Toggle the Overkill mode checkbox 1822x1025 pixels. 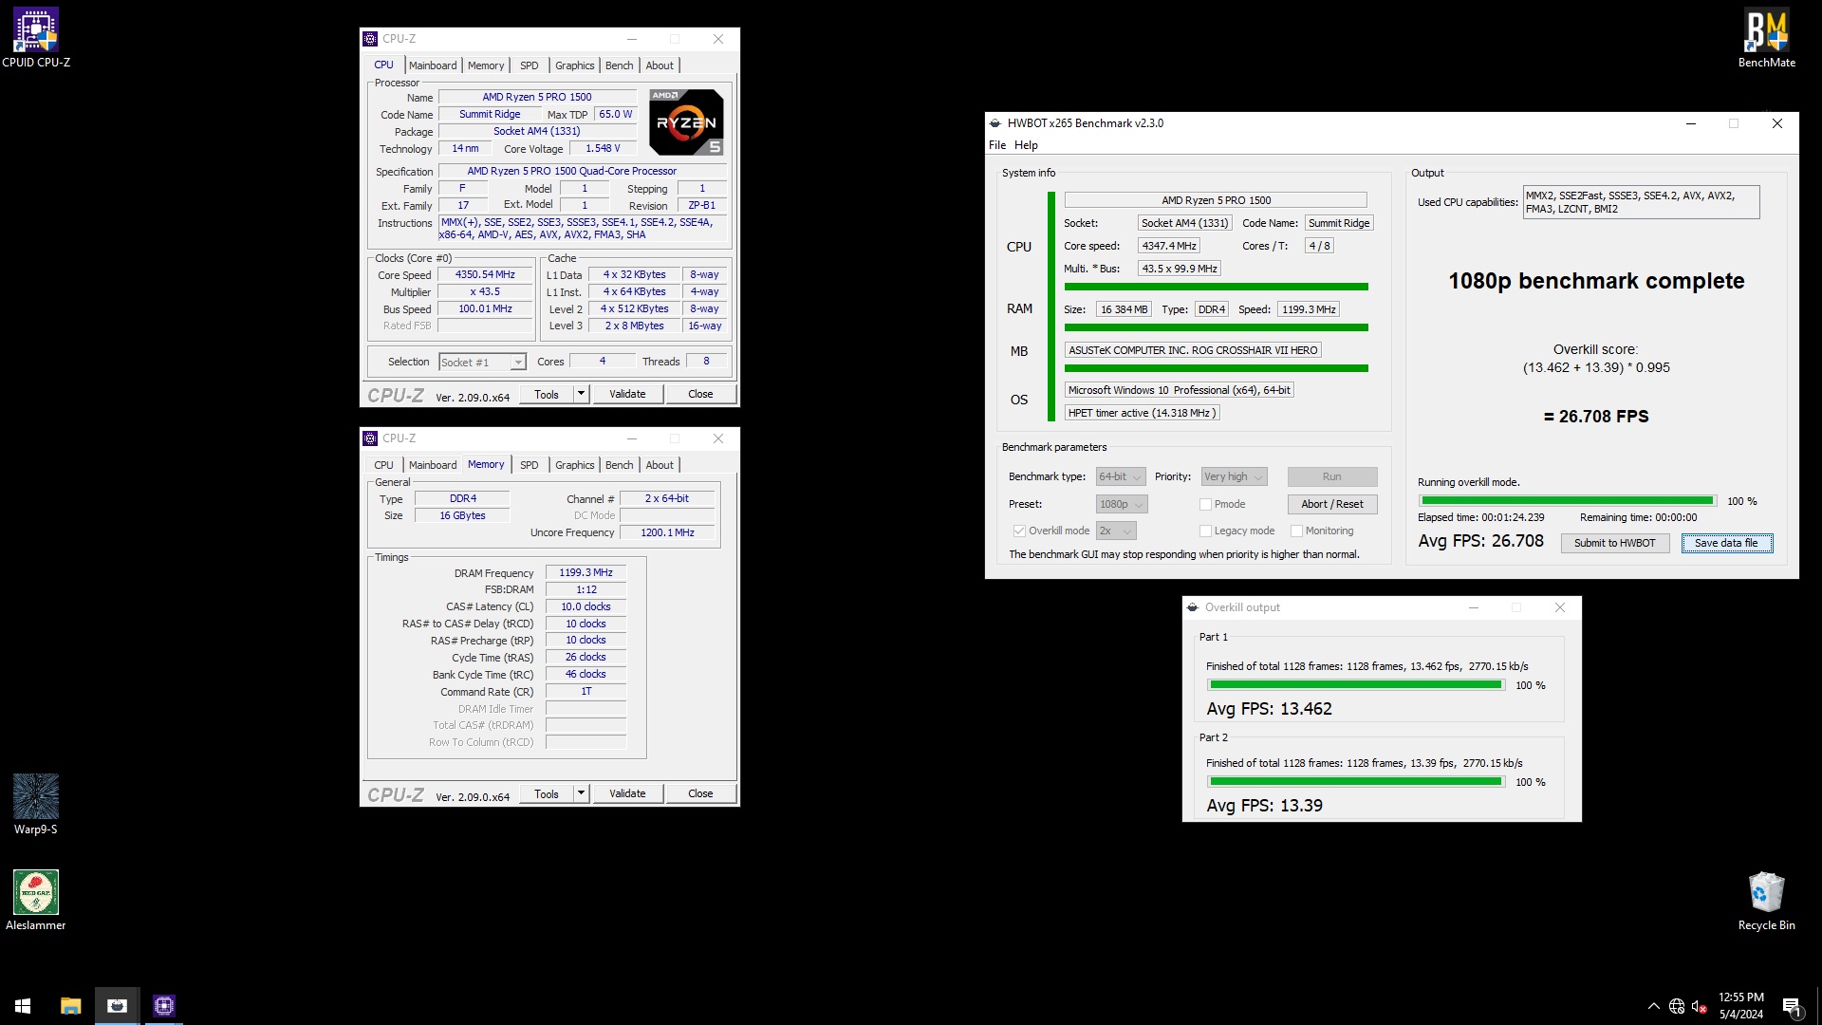pos(1019,531)
